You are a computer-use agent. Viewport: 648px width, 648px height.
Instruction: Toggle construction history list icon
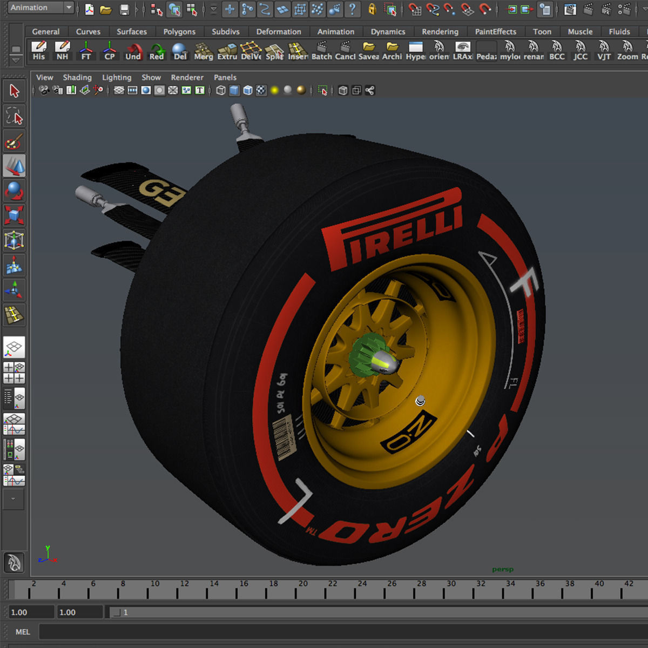click(x=545, y=9)
